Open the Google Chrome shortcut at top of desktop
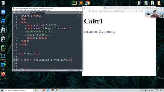The width and height of the screenshot is (164, 92). (88, 3)
